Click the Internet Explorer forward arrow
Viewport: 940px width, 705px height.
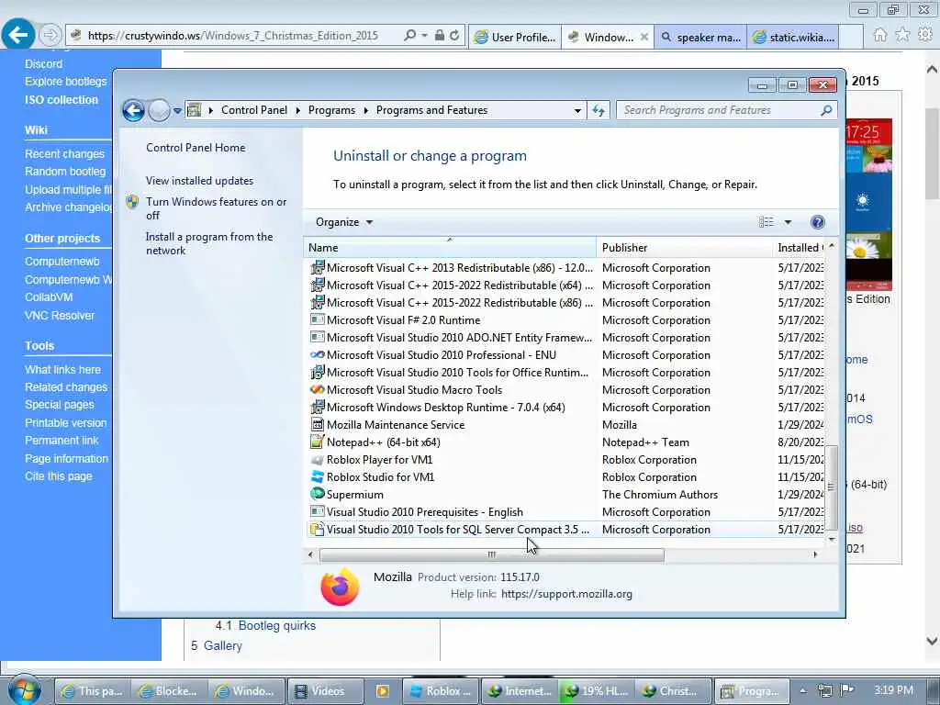point(50,36)
